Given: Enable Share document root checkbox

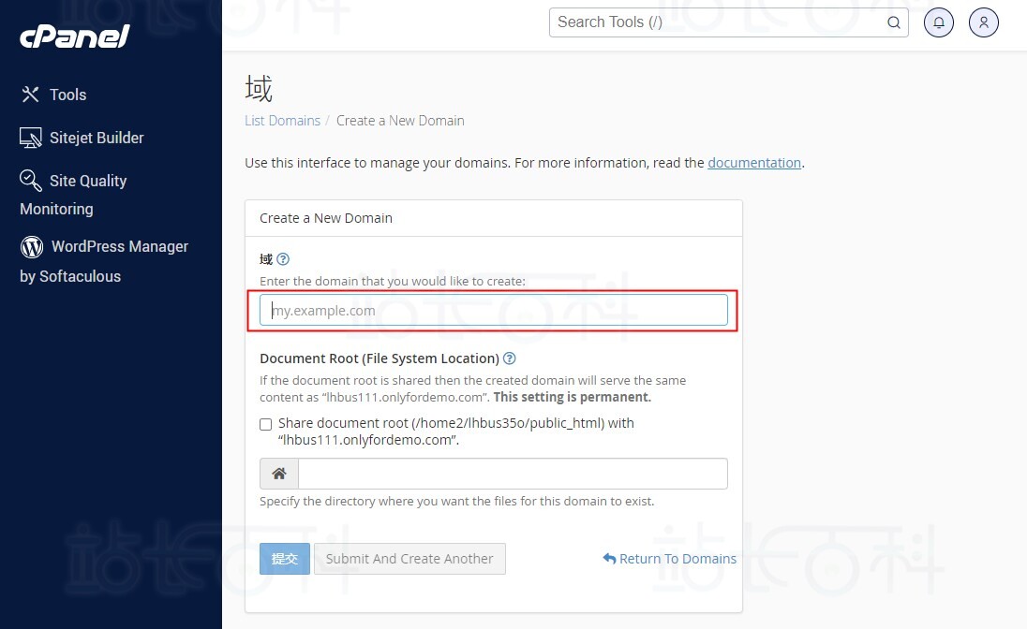Looking at the screenshot, I should click(x=266, y=424).
